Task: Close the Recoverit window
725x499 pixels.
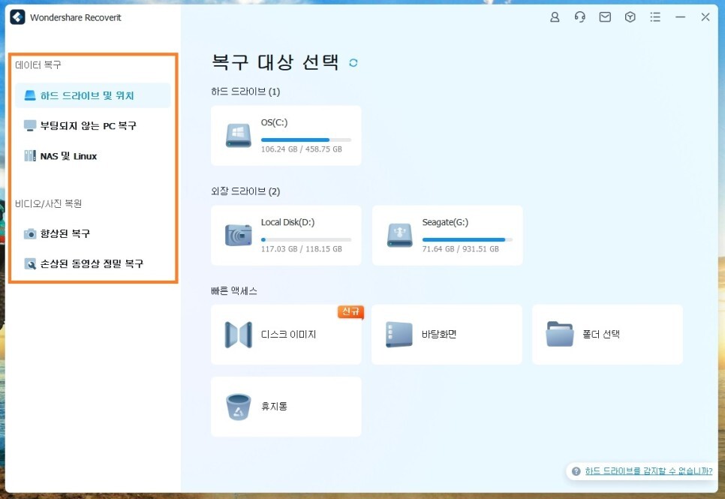Action: click(705, 17)
